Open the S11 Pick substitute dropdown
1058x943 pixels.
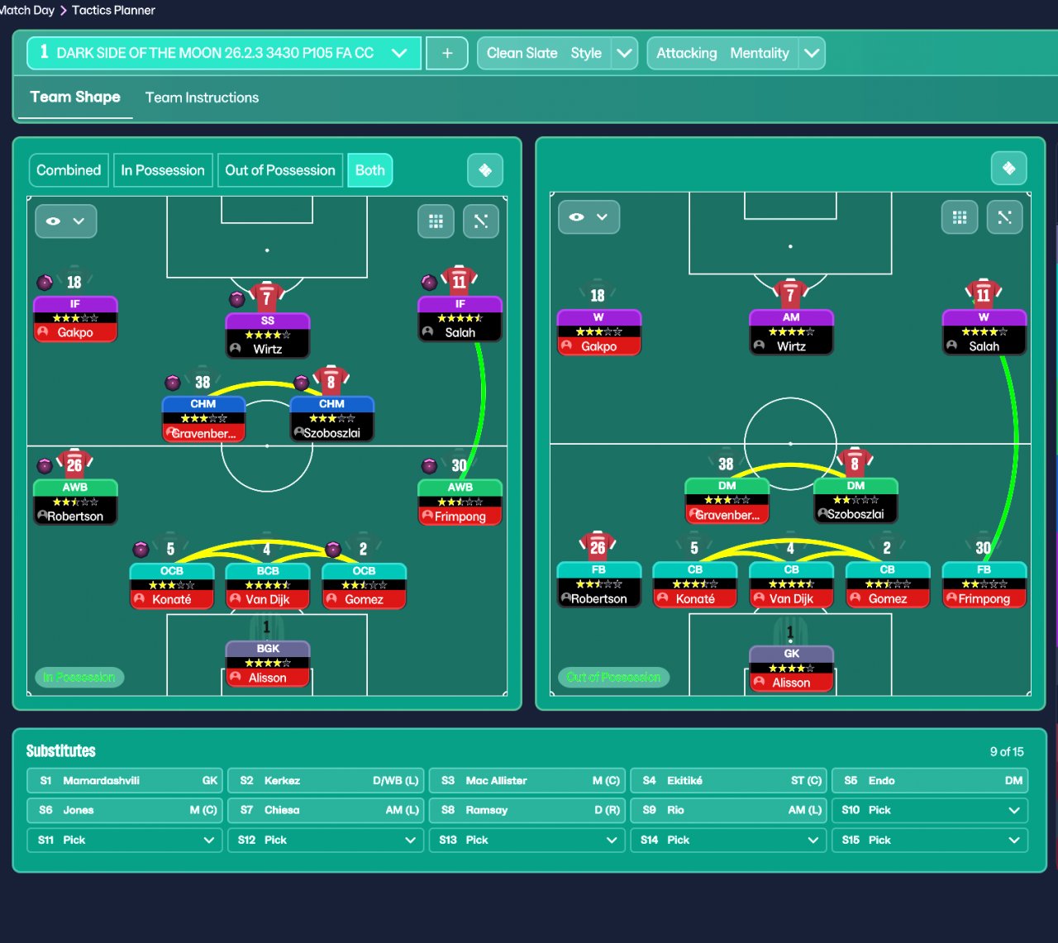[125, 840]
